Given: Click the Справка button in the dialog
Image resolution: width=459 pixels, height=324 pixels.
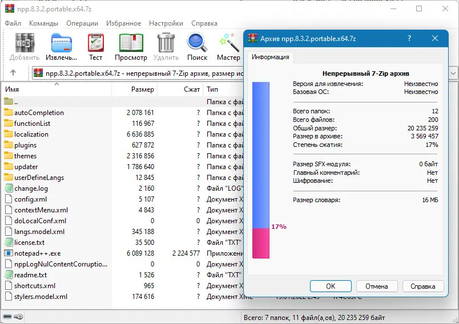Looking at the screenshot, I should 423,286.
